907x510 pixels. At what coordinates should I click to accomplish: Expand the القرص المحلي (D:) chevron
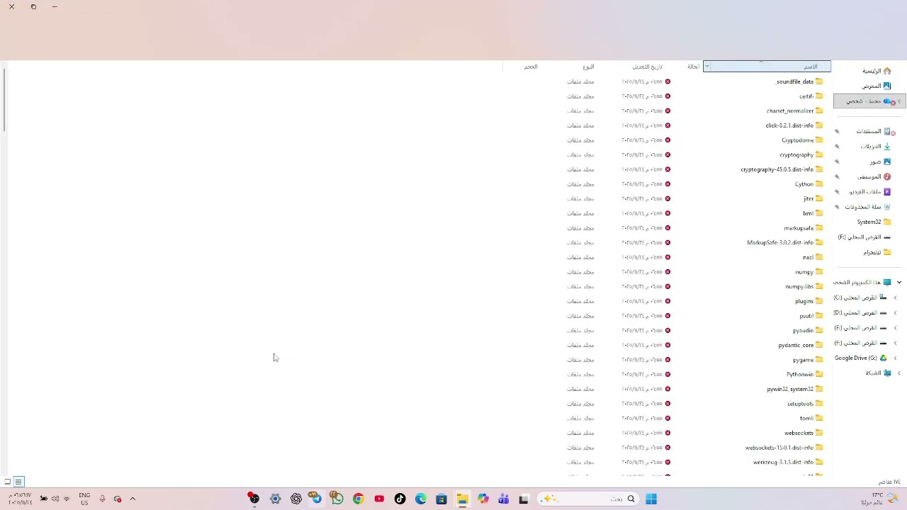pyautogui.click(x=895, y=312)
